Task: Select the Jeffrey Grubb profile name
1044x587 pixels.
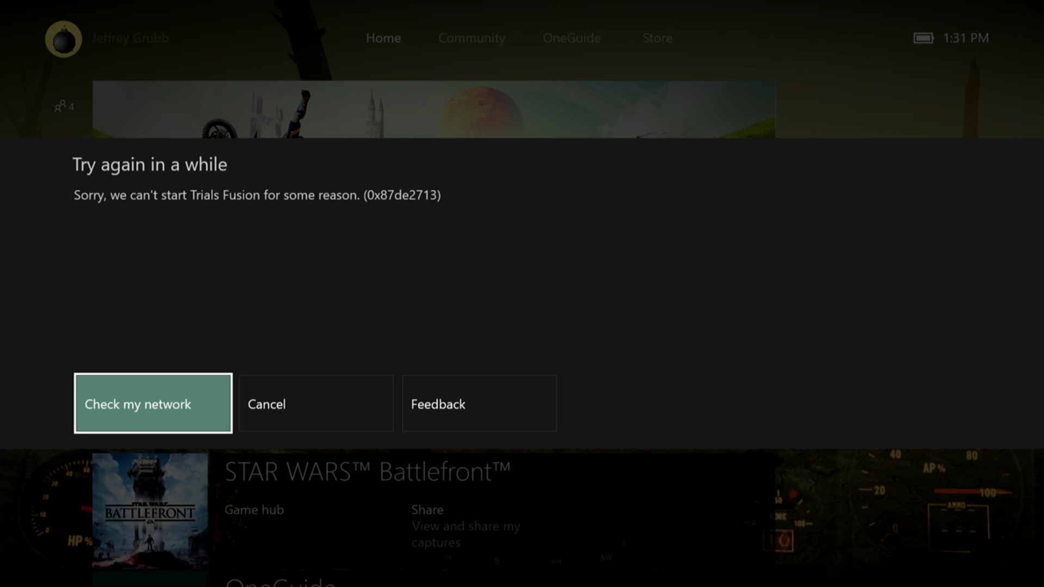Action: [130, 38]
